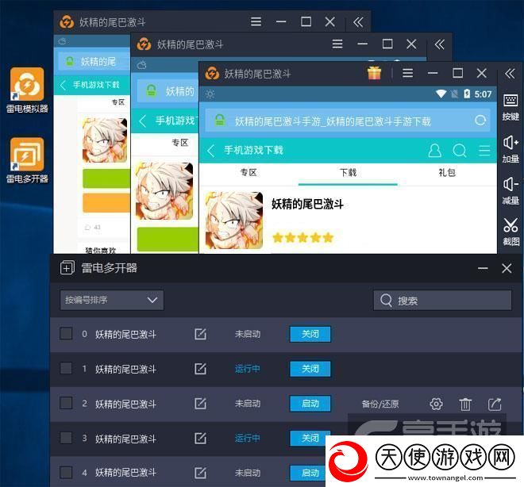The height and width of the screenshot is (487, 524).
Task: Open the 按键 keyboard mapping tool
Action: point(511,107)
